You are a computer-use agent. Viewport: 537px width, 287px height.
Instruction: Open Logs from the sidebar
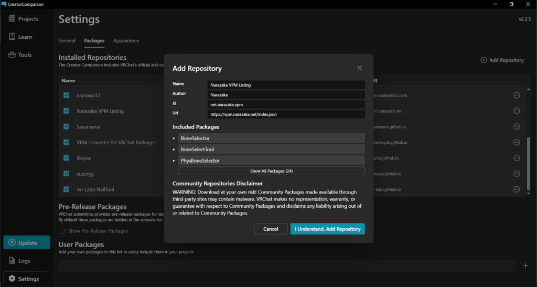pos(20,261)
